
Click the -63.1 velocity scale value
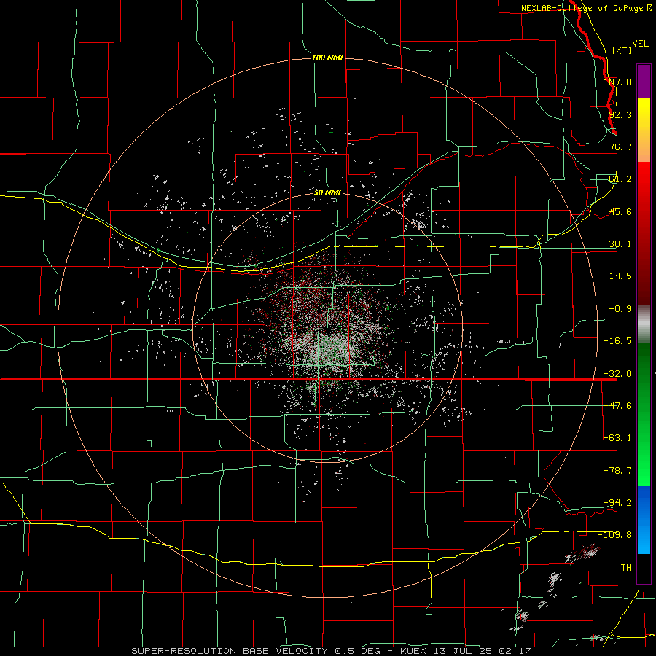pos(617,438)
